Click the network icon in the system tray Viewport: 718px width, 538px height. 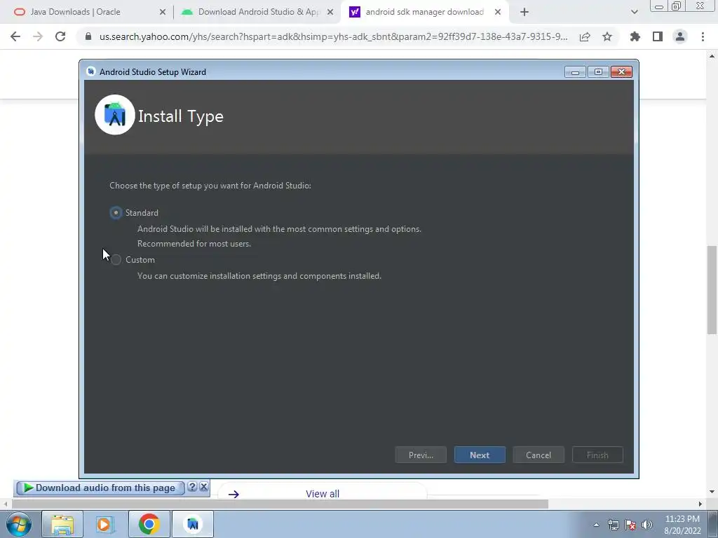click(x=613, y=525)
